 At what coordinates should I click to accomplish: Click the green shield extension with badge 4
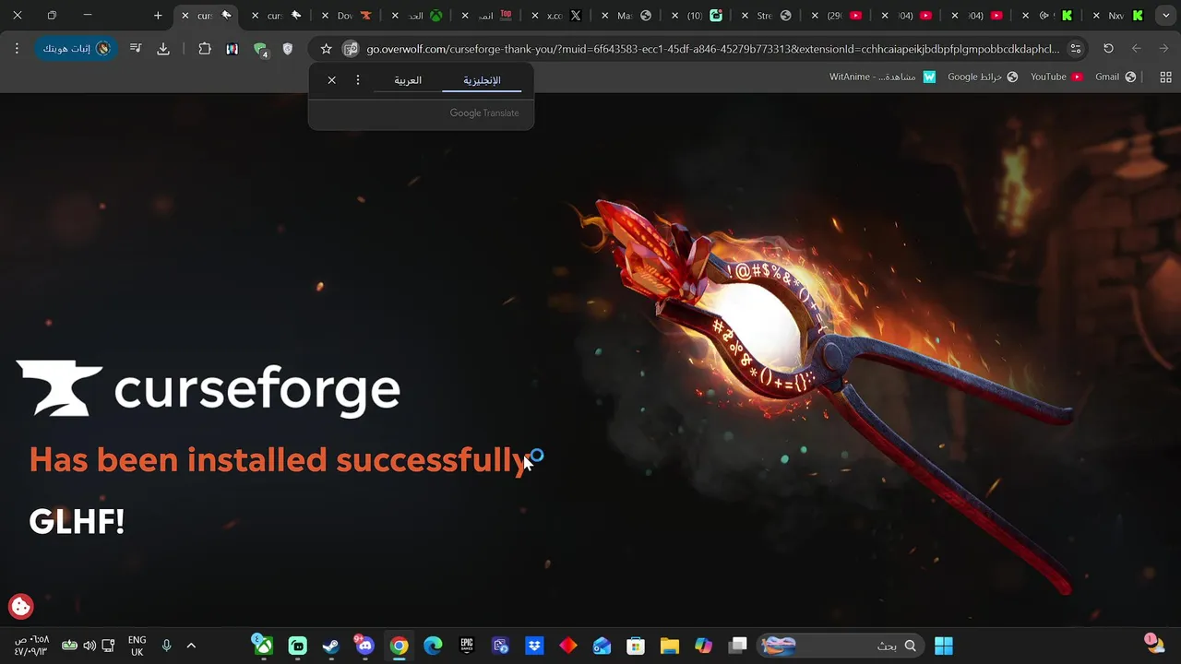[x=261, y=50]
